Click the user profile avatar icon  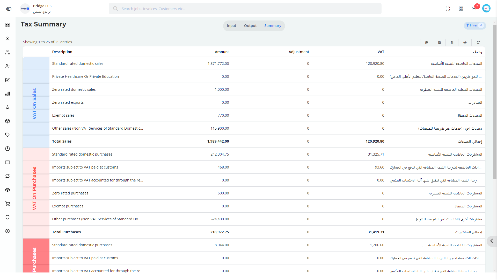(x=486, y=8)
